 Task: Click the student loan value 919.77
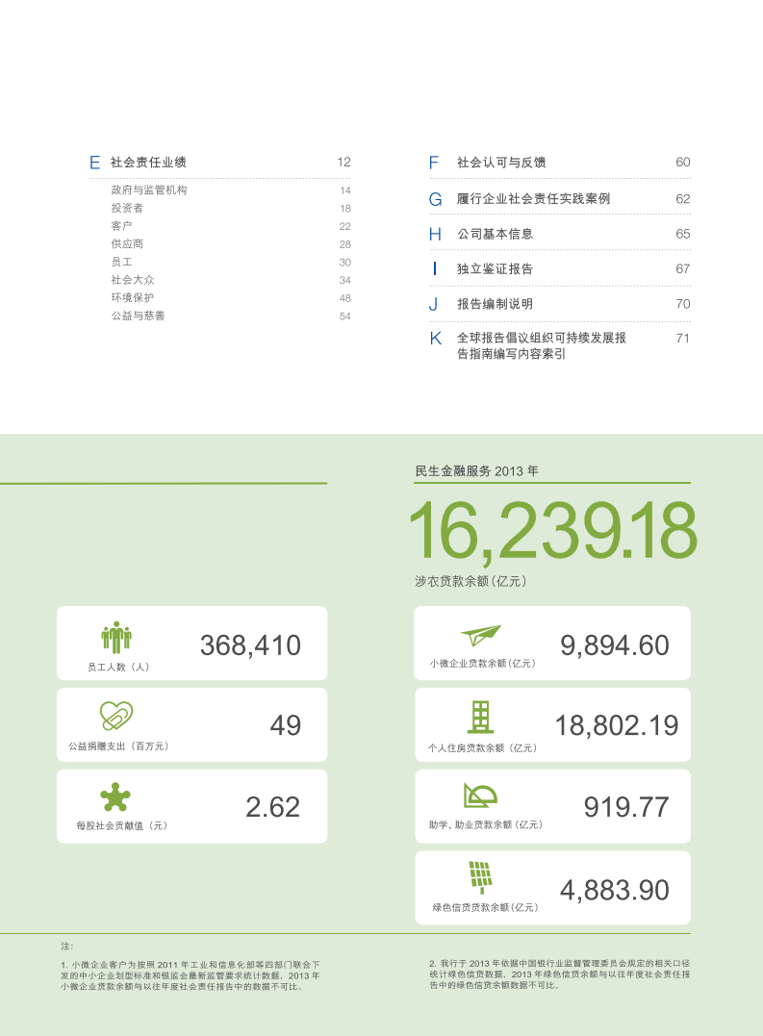(626, 807)
